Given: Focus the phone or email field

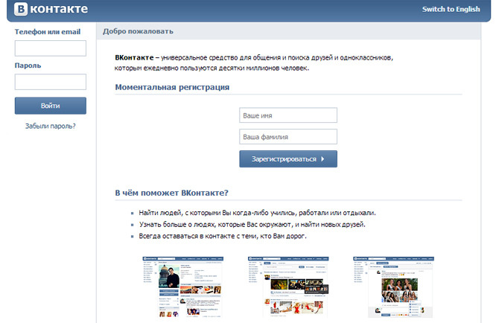Looking at the screenshot, I should click(x=51, y=48).
